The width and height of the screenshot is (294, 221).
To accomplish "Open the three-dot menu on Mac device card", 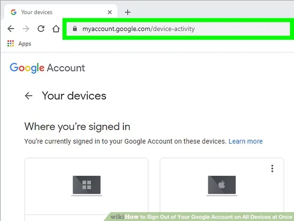I will point(272,168).
